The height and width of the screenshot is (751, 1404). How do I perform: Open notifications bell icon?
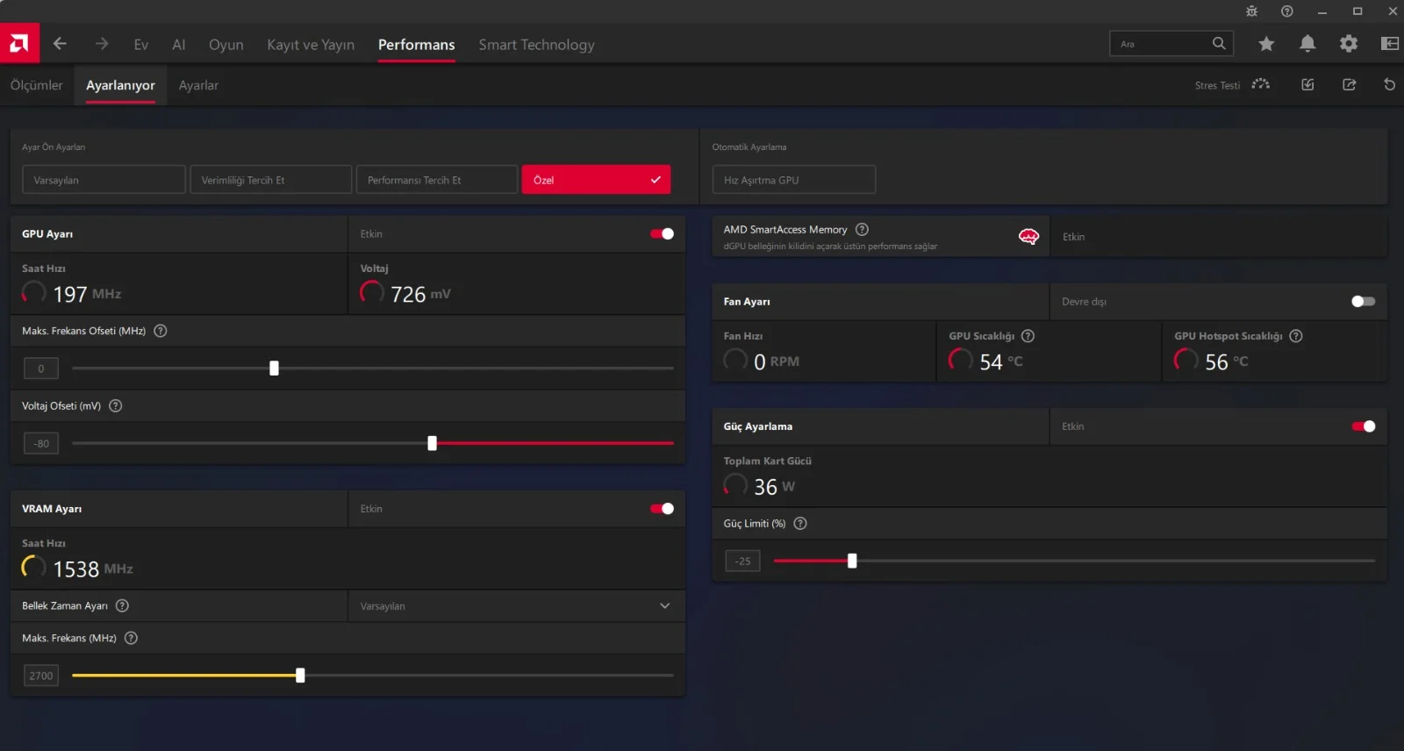(1307, 44)
